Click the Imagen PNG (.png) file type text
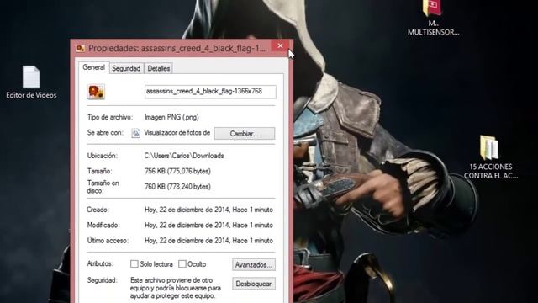Viewport: 538px width, 303px height. (171, 117)
